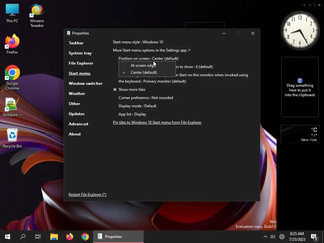Open More Start menu options link
The image size is (324, 243).
(152, 50)
